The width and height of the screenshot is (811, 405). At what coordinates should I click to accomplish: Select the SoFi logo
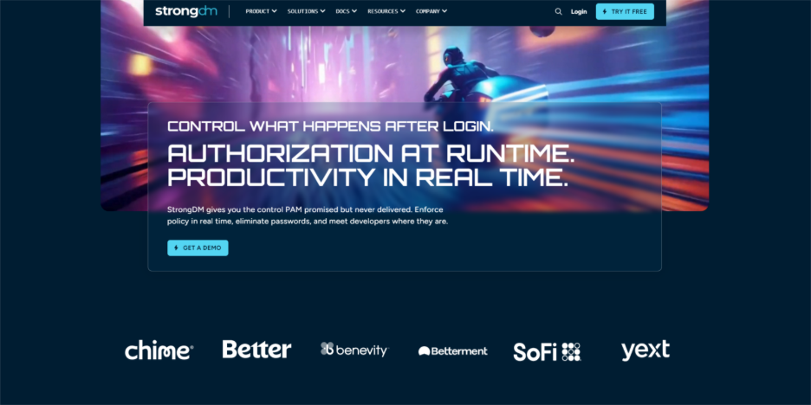[x=547, y=351]
